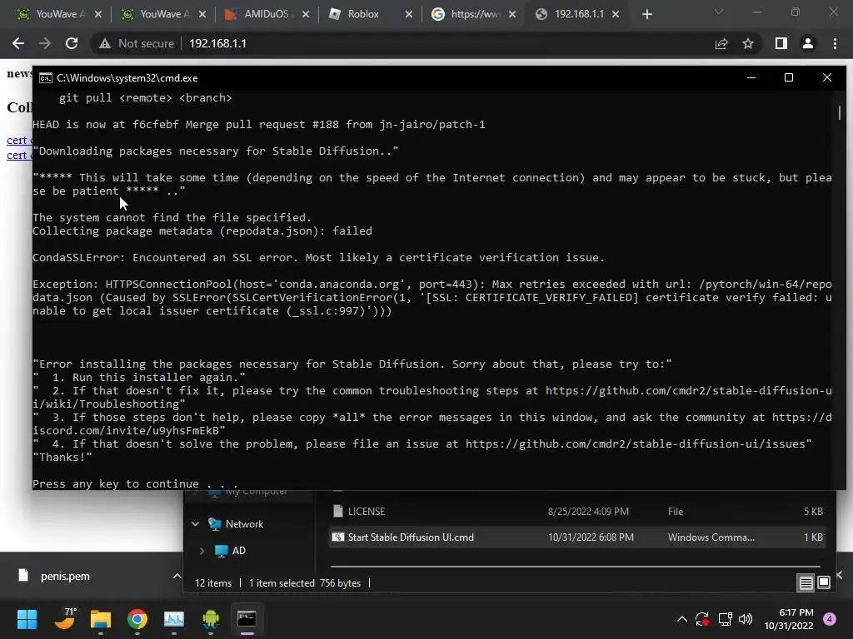This screenshot has width=853, height=639.
Task: Switch to the Google https tab
Action: (x=474, y=14)
